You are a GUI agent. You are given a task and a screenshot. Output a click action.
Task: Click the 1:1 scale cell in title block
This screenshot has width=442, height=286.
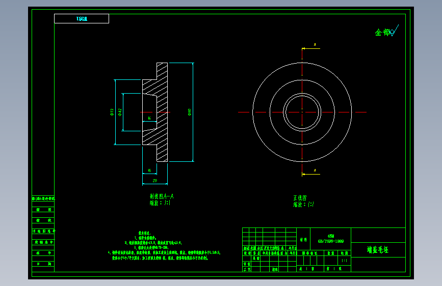(x=344, y=261)
